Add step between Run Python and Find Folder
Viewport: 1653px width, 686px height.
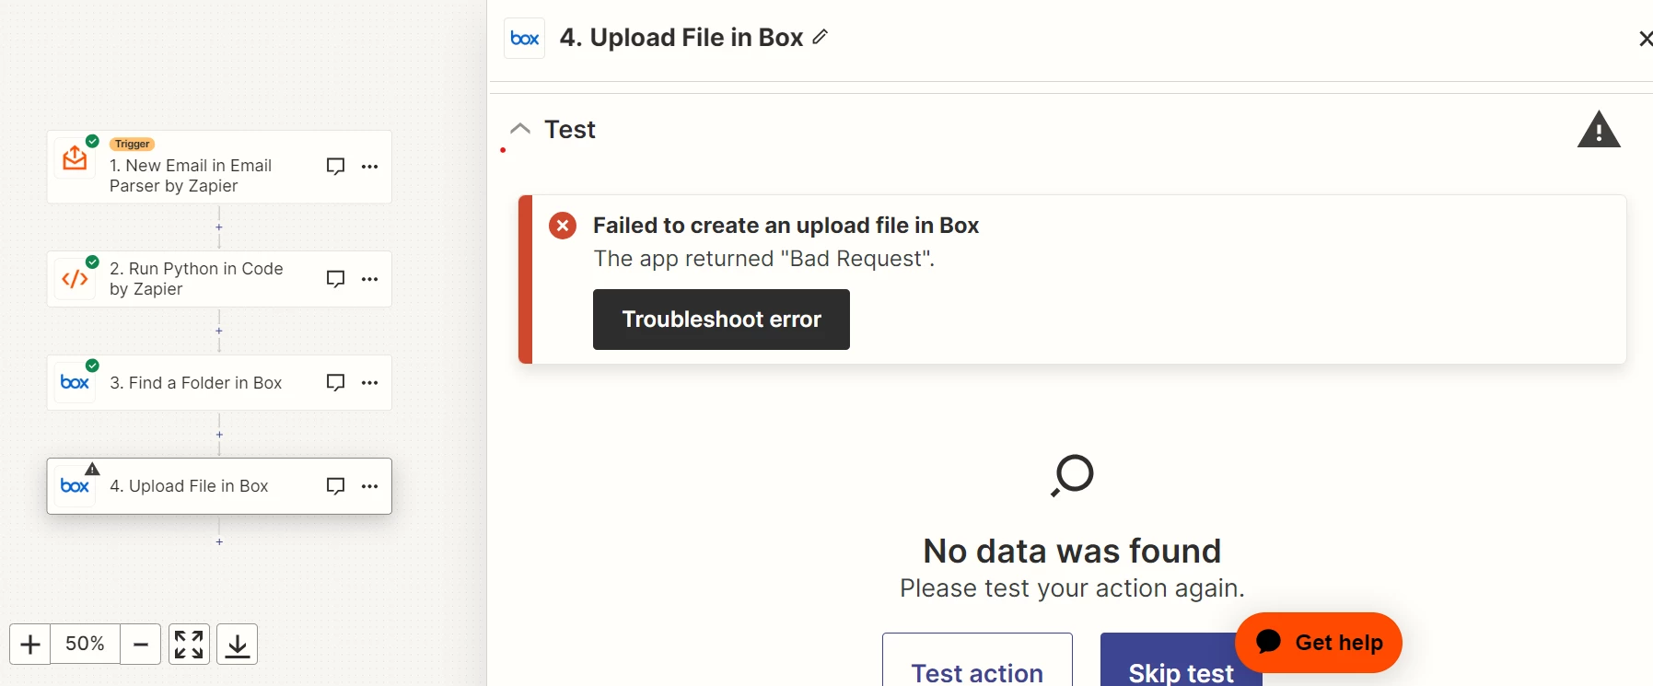tap(219, 331)
